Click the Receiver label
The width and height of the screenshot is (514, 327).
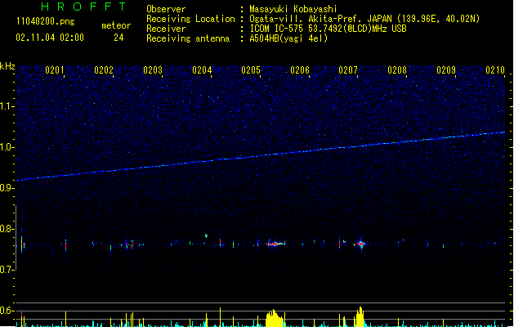click(166, 29)
